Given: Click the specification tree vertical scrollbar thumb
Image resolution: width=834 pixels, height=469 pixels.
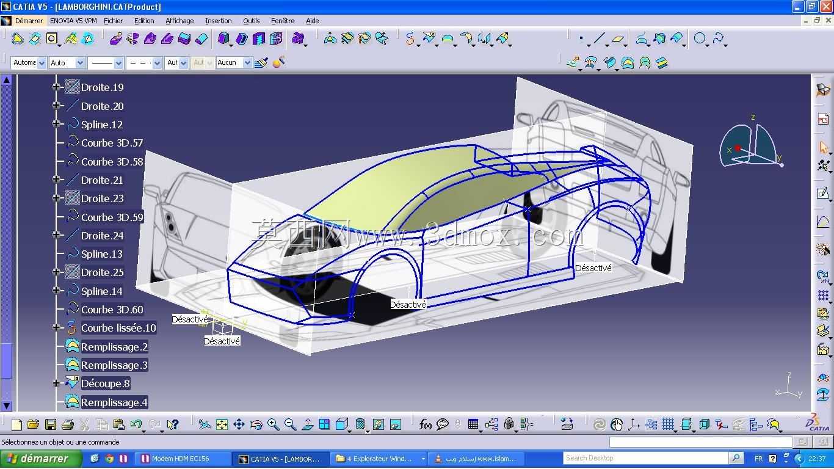Looking at the screenshot, I should click(x=6, y=361).
